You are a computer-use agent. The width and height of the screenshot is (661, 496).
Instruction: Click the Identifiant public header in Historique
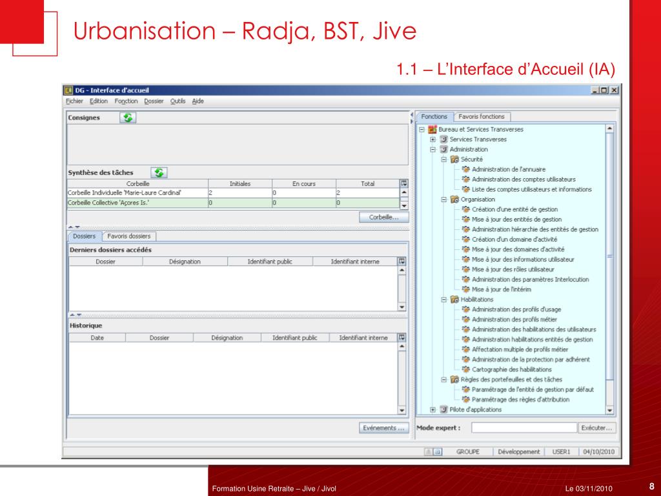(294, 338)
